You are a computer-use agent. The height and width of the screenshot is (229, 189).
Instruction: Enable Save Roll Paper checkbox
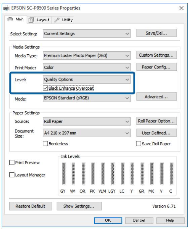click(x=139, y=144)
